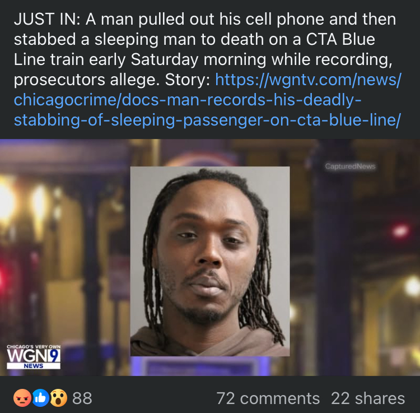
Task: View the 22 shares list
Action: [x=368, y=398]
